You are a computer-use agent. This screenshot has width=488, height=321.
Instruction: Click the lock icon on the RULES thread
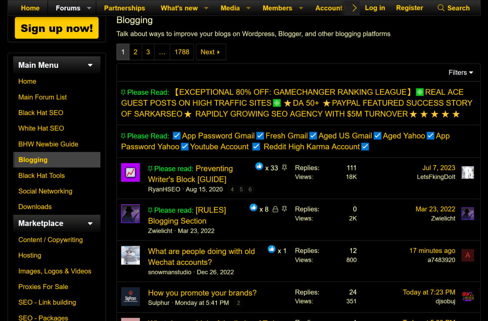click(x=275, y=208)
